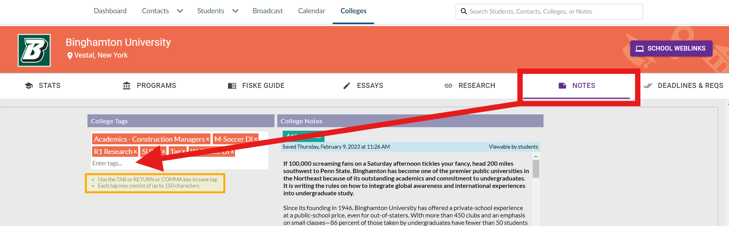Click the search magnifier icon

click(463, 11)
